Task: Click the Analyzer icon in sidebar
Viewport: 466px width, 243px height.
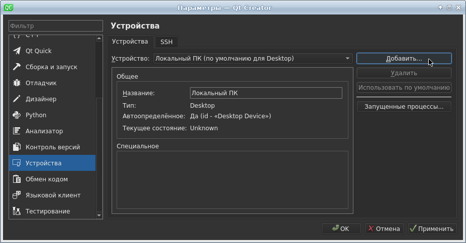Action: coord(17,131)
